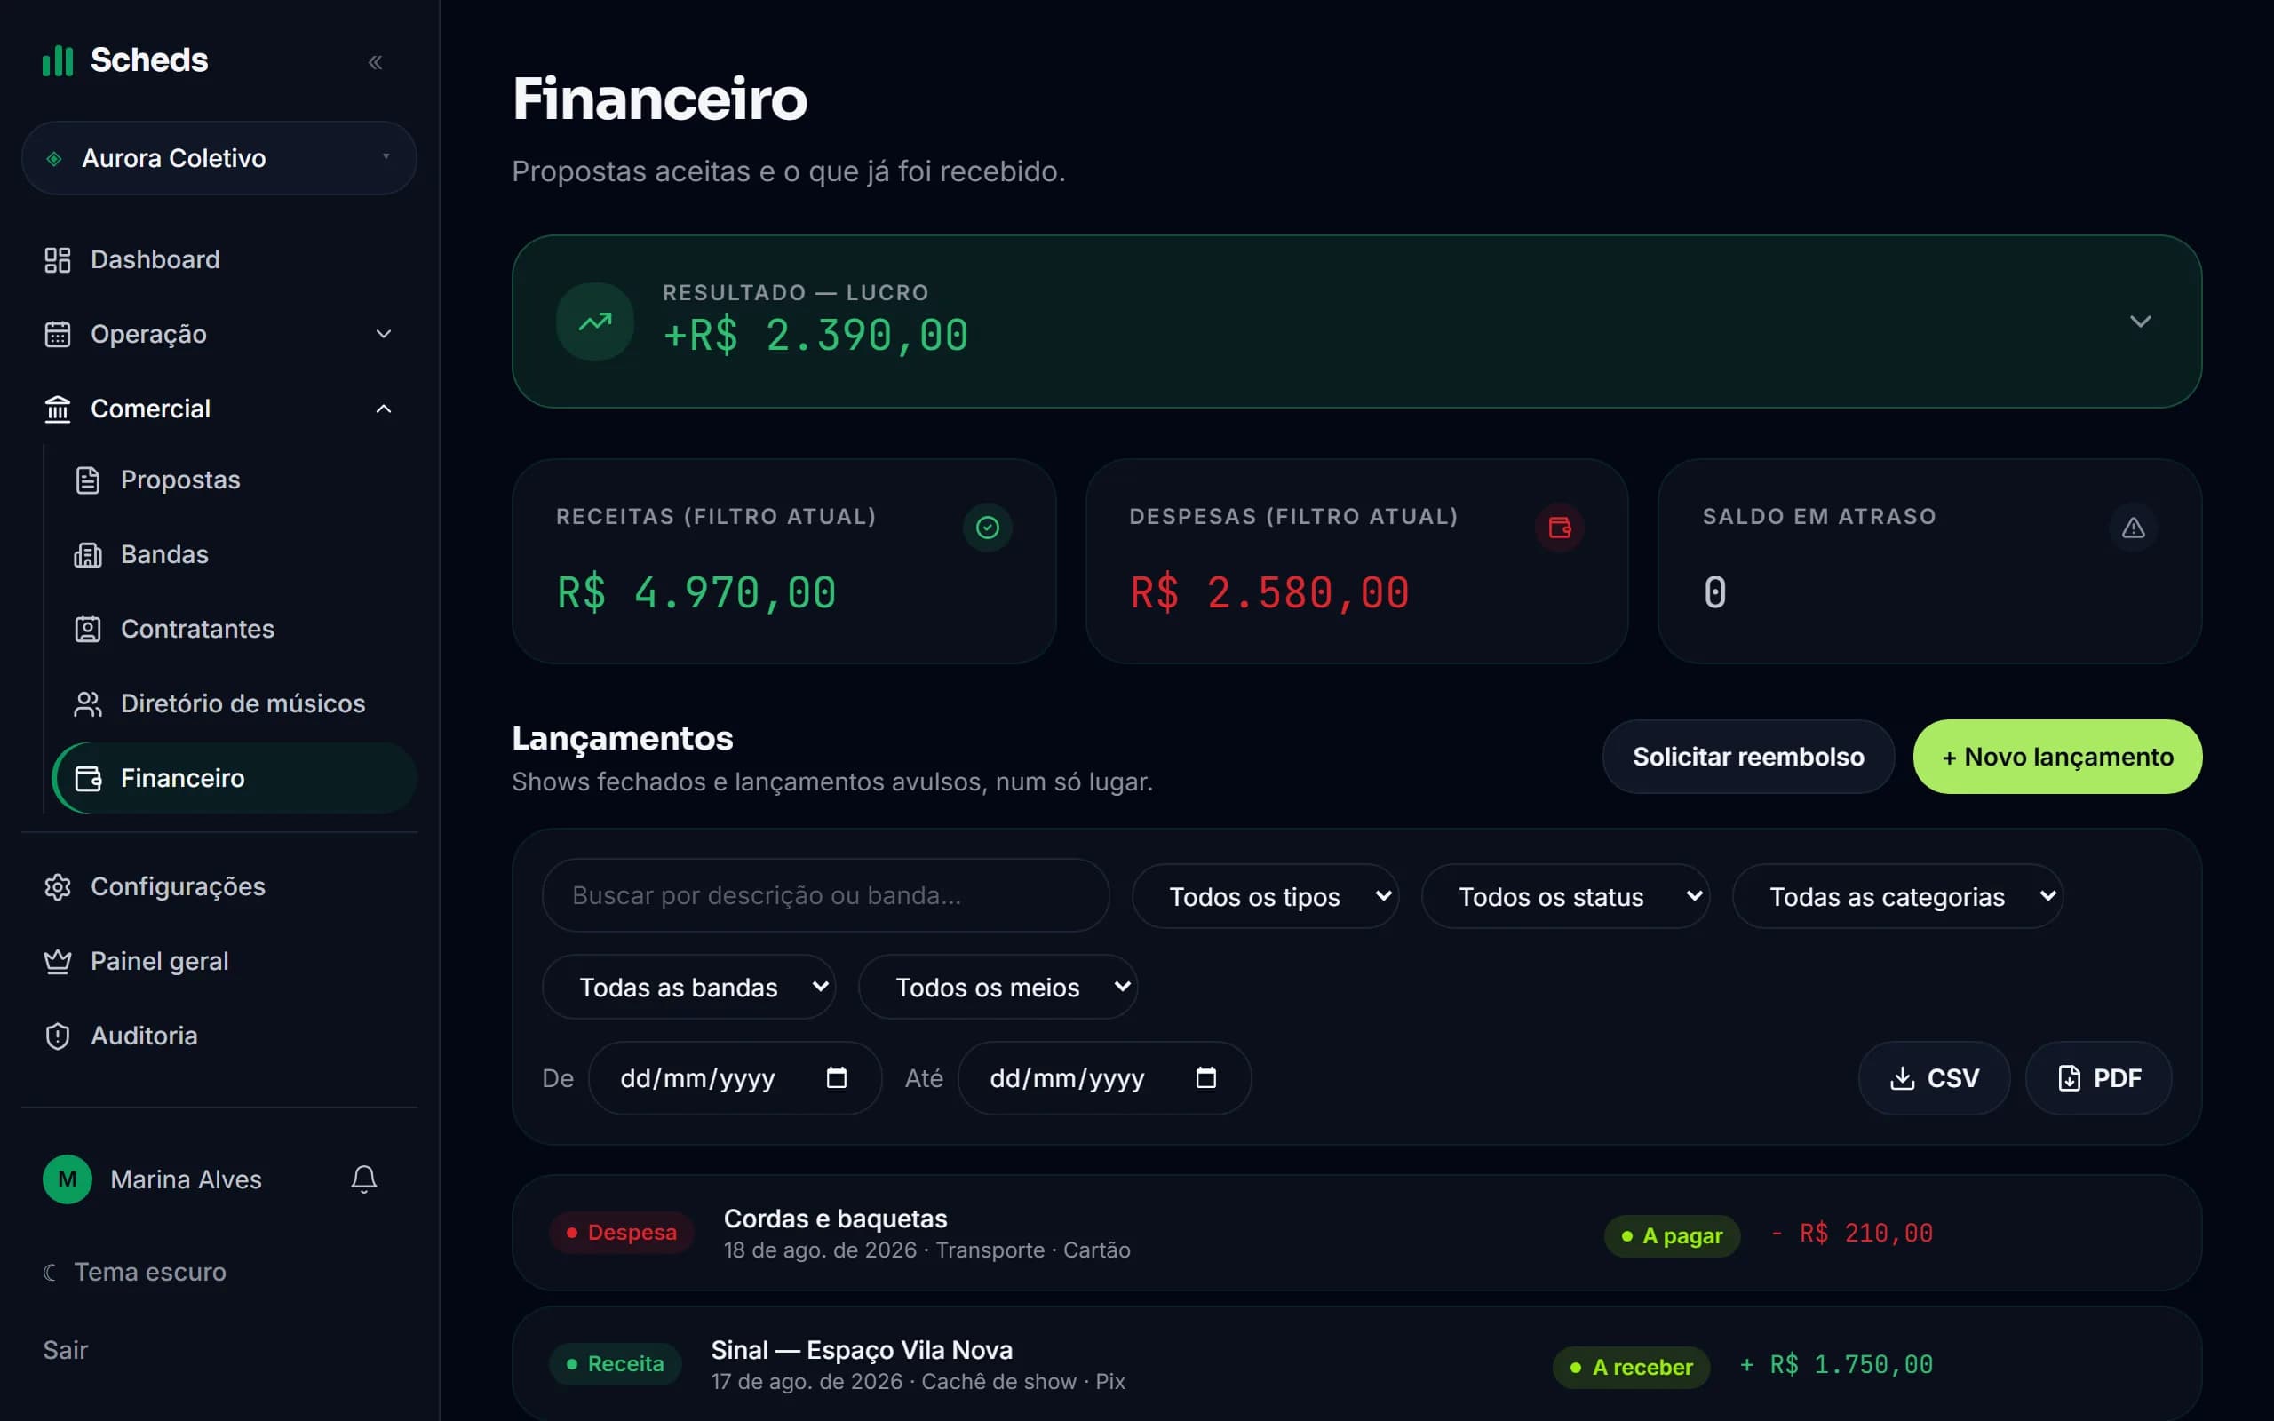Image resolution: width=2274 pixels, height=1421 pixels.
Task: Click Sair to log out
Action: (66, 1351)
